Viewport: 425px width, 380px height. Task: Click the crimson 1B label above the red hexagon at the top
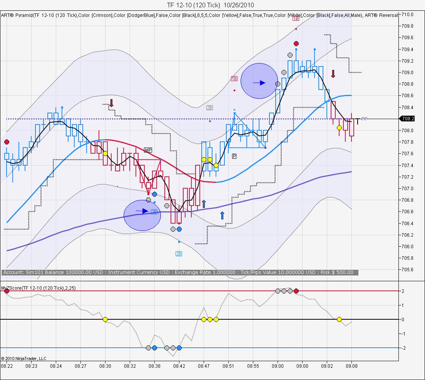296,18
